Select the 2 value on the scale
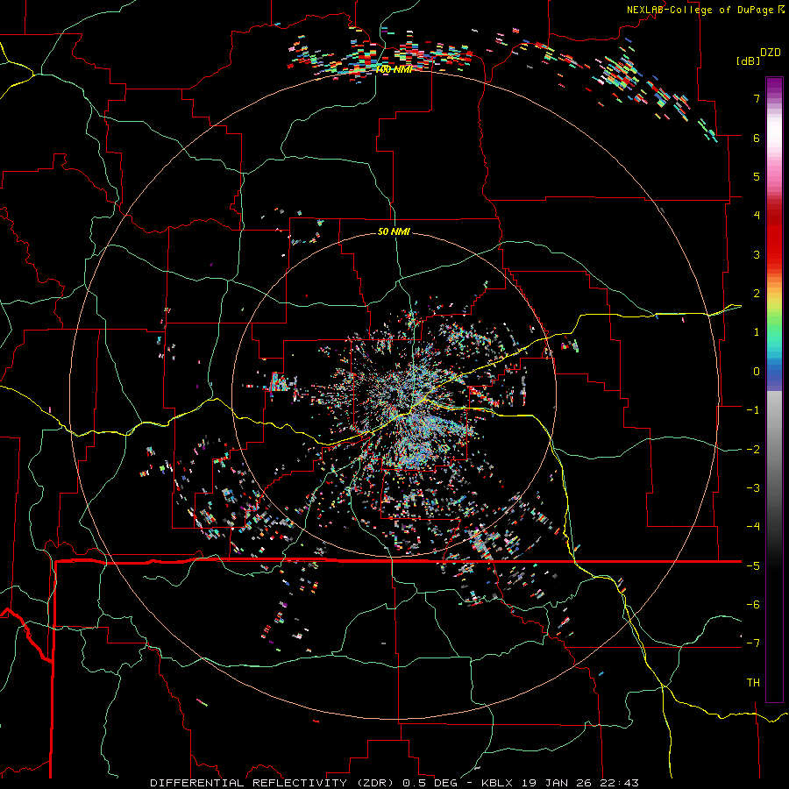Viewport: 789px width, 789px height. 757,294
